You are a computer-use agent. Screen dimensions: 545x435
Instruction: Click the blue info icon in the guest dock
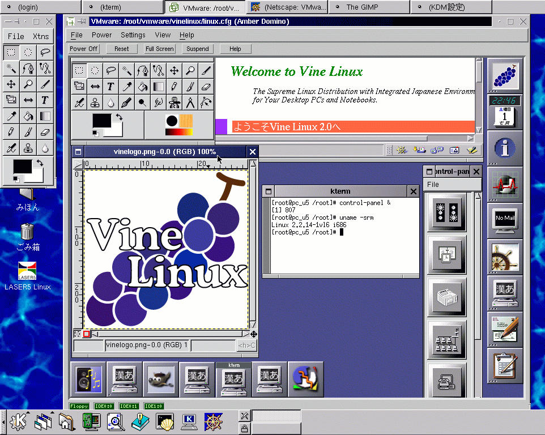pyautogui.click(x=505, y=148)
